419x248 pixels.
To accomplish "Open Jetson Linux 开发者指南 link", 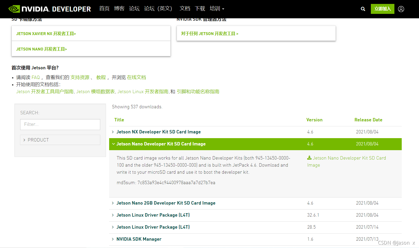I will (143, 92).
